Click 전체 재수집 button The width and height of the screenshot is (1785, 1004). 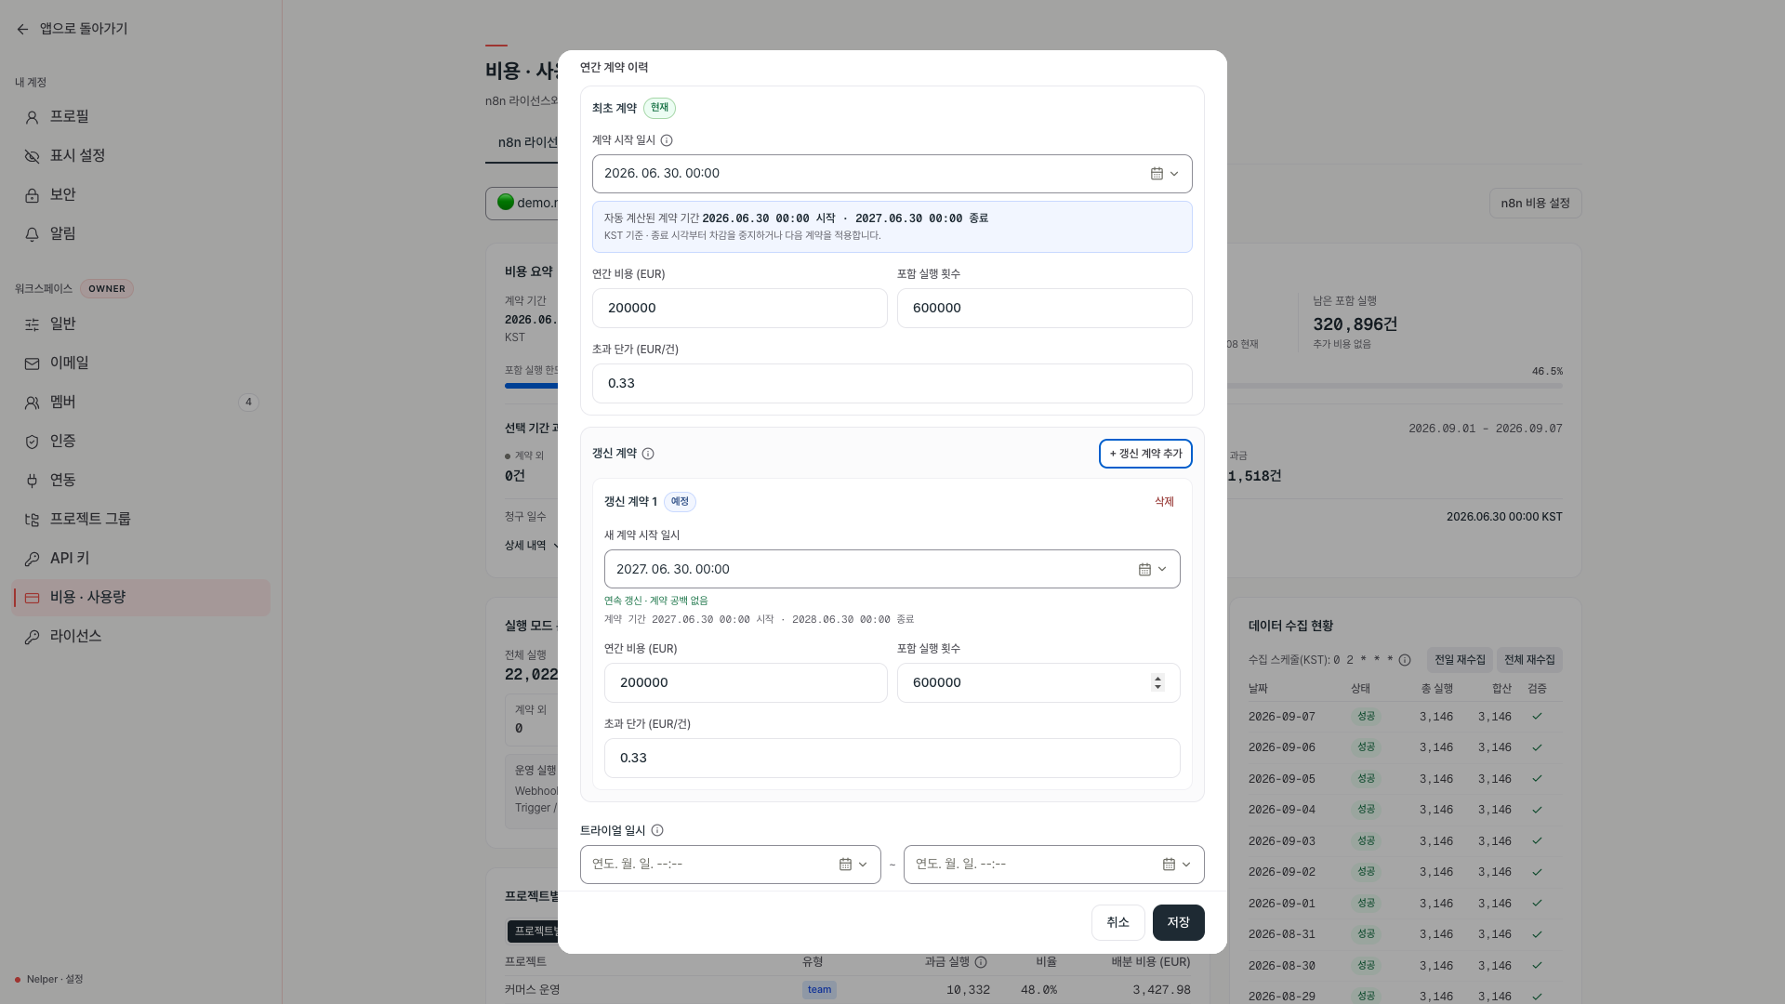[x=1529, y=660]
